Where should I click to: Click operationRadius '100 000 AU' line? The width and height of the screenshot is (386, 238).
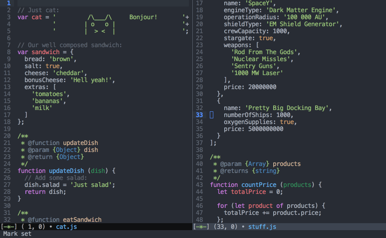276,17
